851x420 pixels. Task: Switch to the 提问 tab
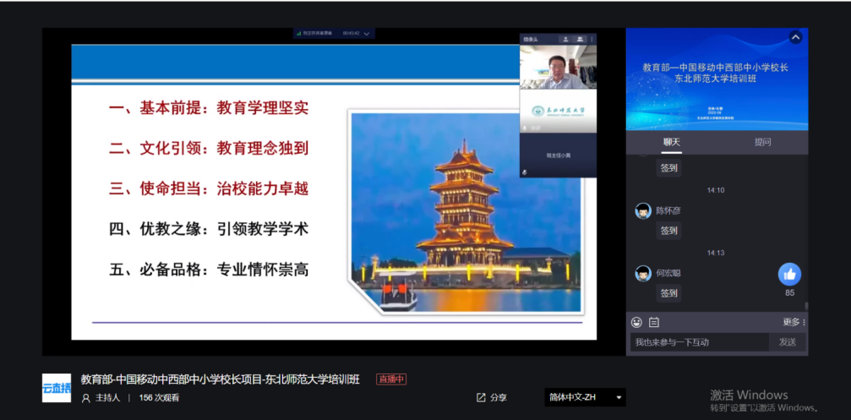762,142
